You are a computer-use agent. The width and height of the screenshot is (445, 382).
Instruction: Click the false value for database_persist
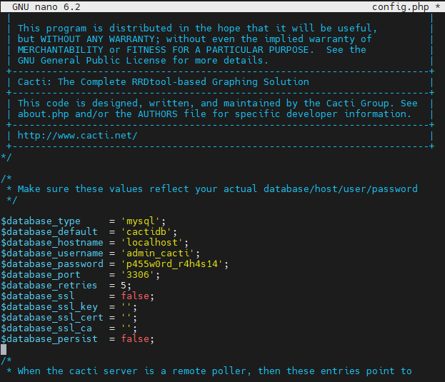point(135,339)
